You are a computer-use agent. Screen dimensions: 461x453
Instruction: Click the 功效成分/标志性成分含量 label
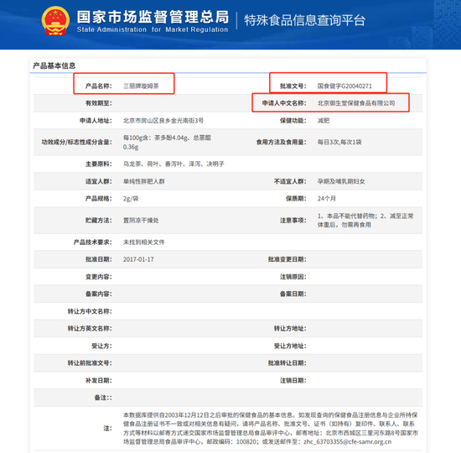click(x=77, y=142)
